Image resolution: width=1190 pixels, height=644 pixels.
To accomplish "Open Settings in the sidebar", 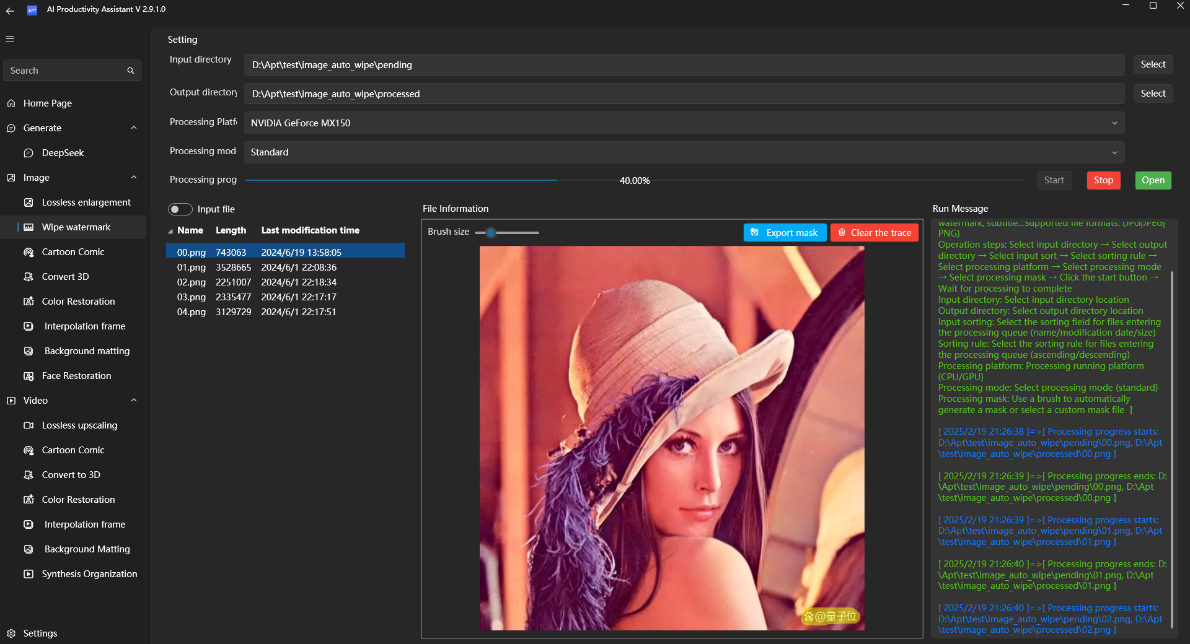I will click(x=73, y=633).
